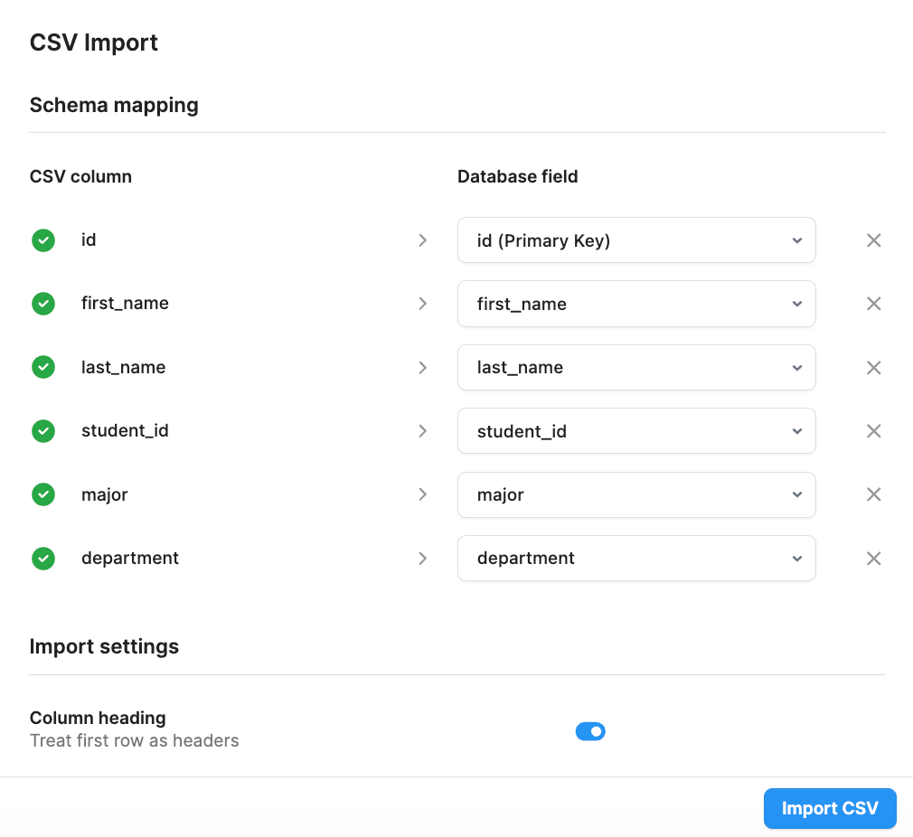The height and width of the screenshot is (837, 913).
Task: Click the arrow chevron after major column
Action: tap(423, 494)
